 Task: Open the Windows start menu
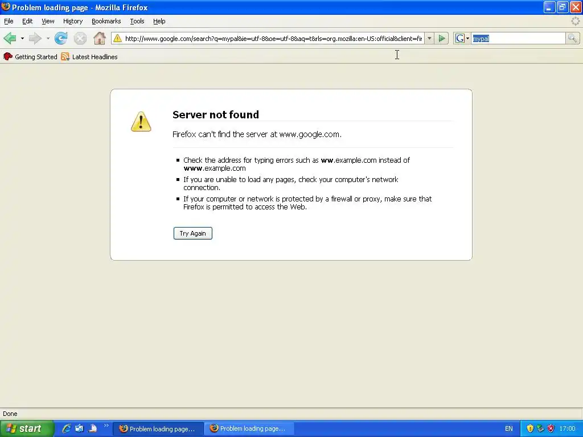(27, 428)
